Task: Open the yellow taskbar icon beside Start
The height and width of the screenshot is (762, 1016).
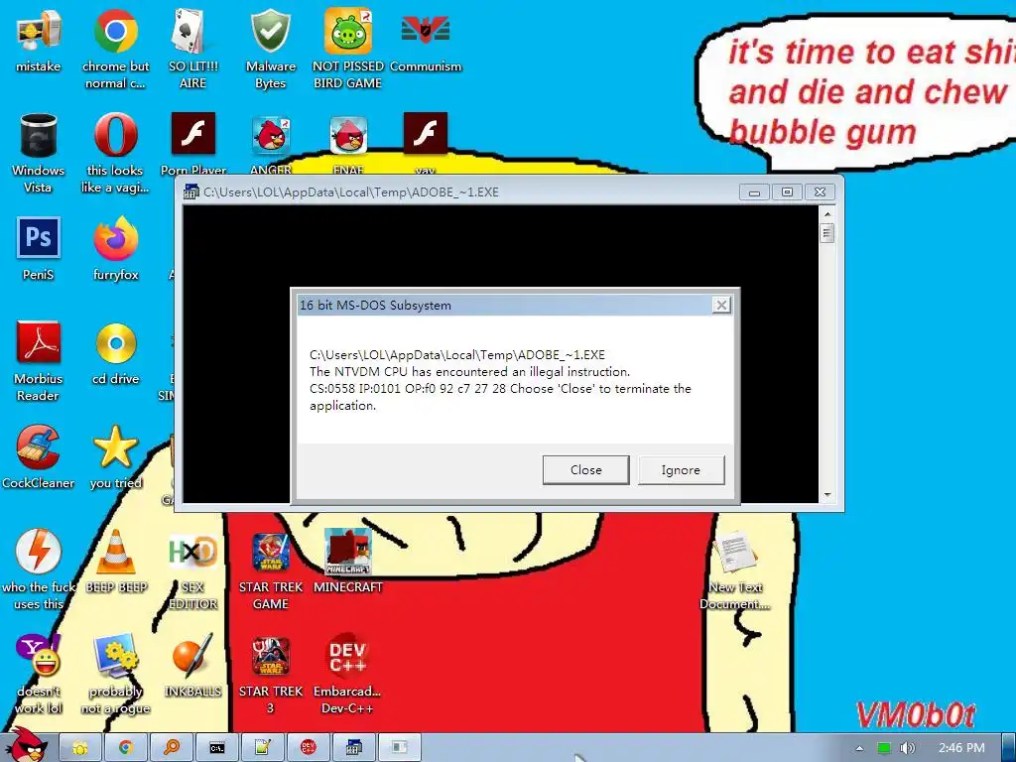Action: point(80,748)
